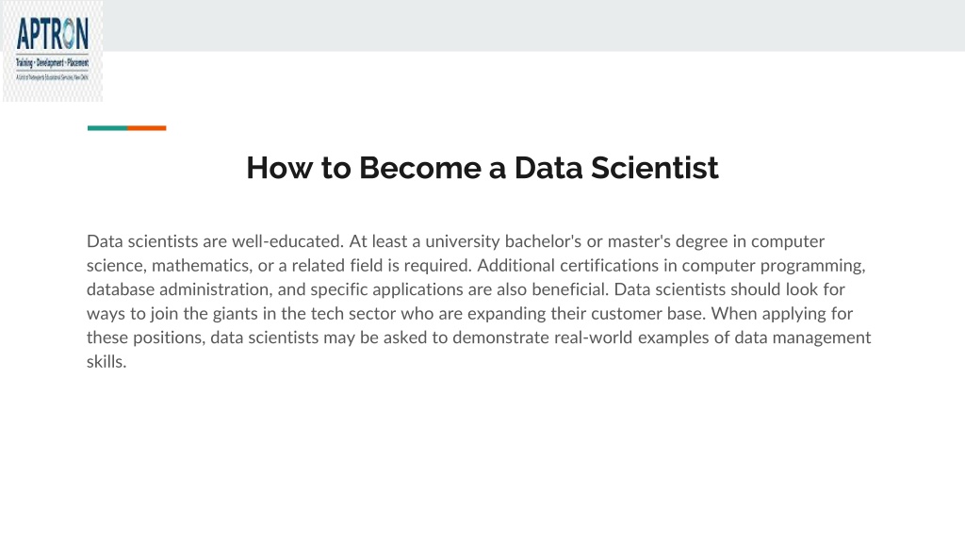Click the phrase real-world examples of data management
The height and width of the screenshot is (543, 965).
712,337
